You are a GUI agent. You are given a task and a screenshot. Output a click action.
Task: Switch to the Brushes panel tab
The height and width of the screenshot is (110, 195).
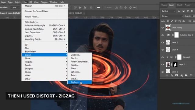click(180, 5)
